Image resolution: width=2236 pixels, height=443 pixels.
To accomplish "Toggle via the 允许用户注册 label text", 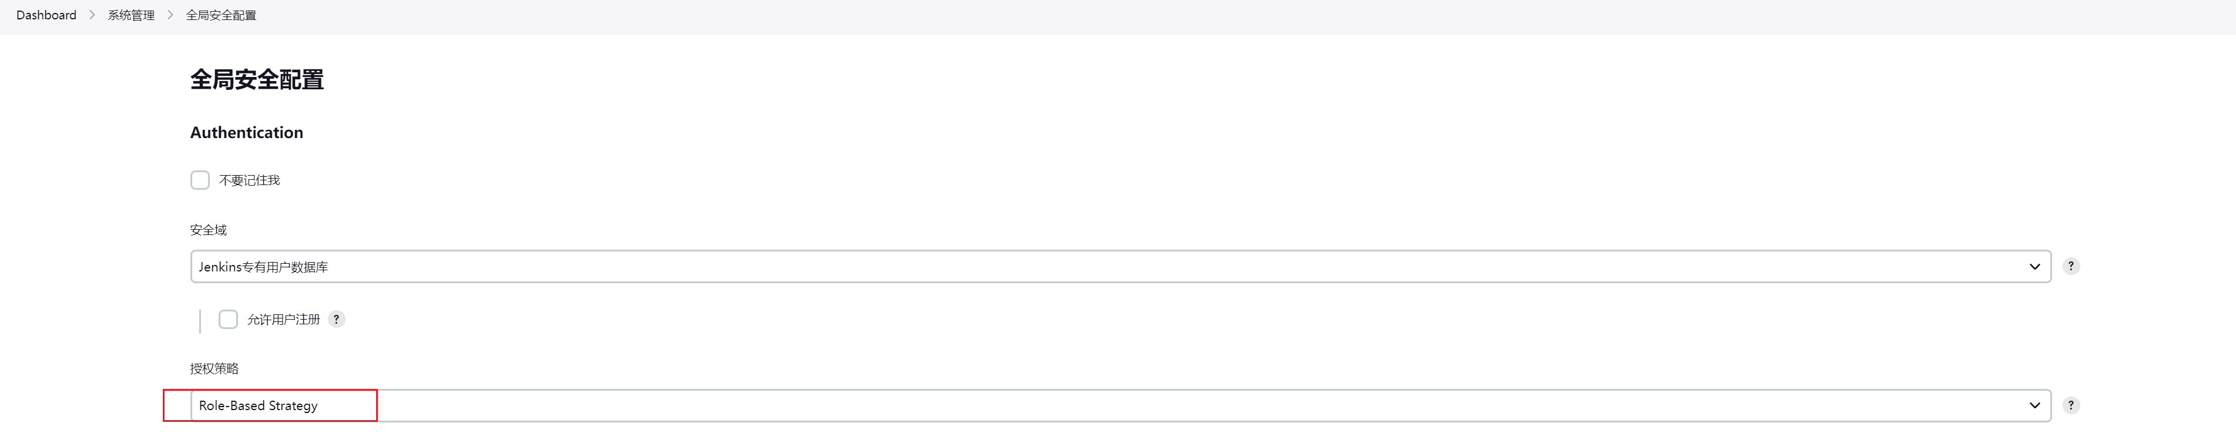I will 284,320.
